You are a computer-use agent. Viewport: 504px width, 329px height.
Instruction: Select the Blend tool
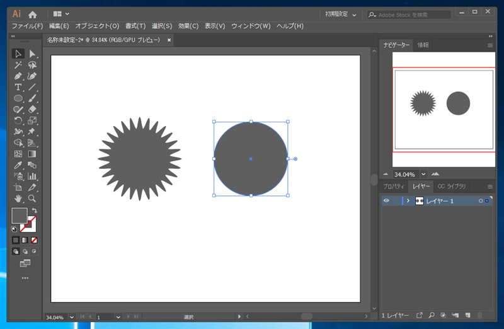tap(32, 165)
